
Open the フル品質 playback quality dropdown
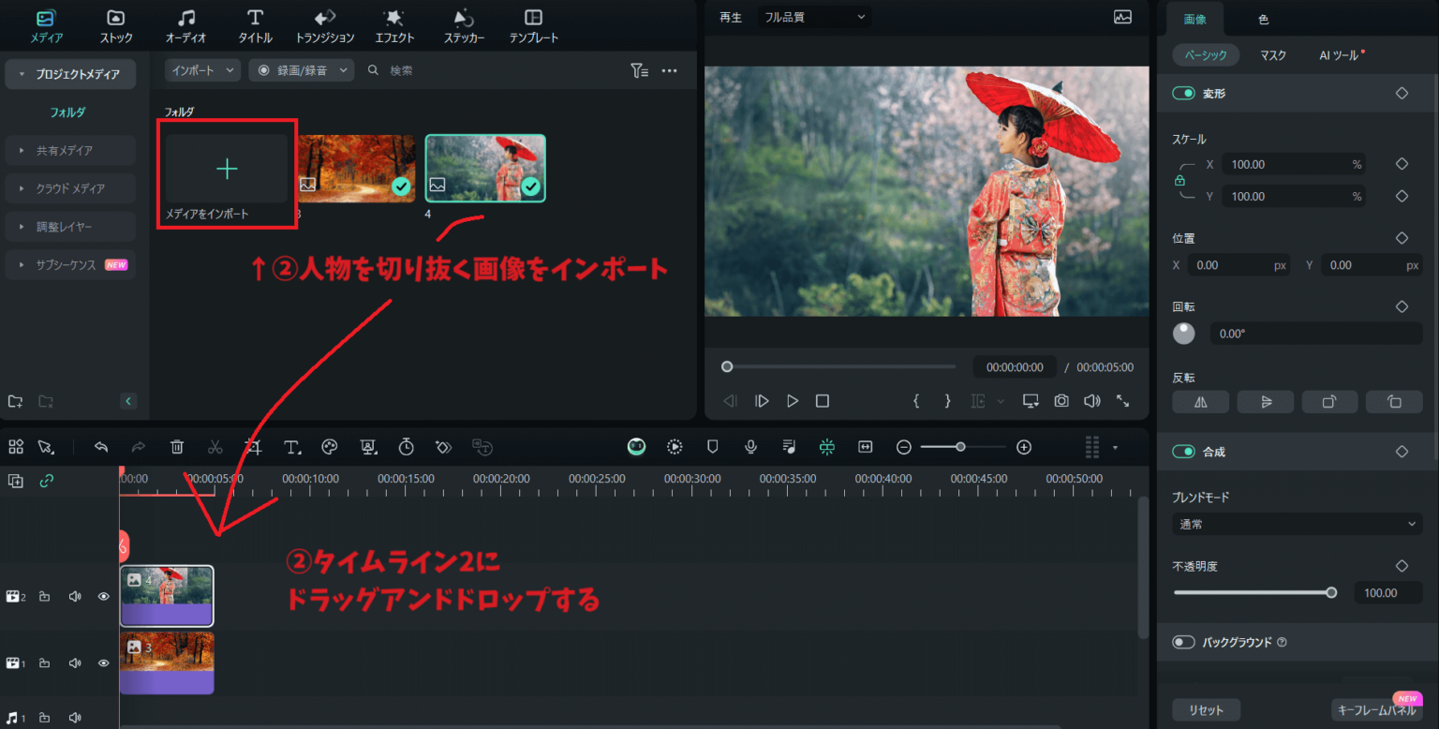813,16
